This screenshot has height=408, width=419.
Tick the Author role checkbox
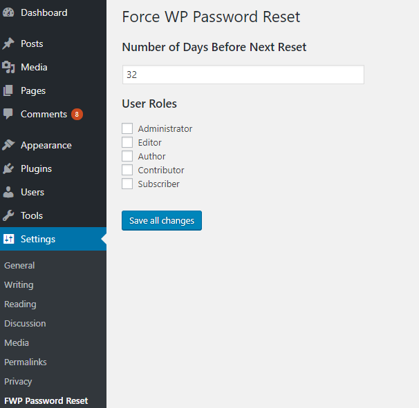click(127, 156)
